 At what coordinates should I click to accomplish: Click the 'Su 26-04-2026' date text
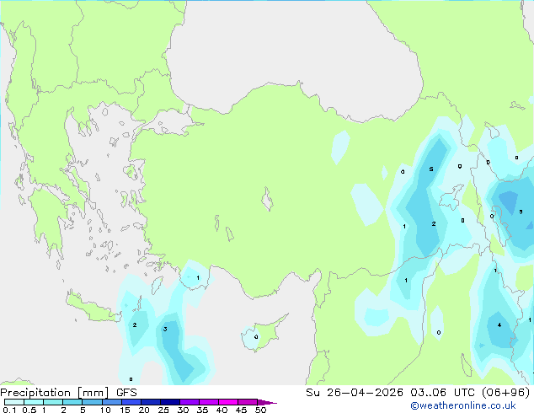pos(355,393)
